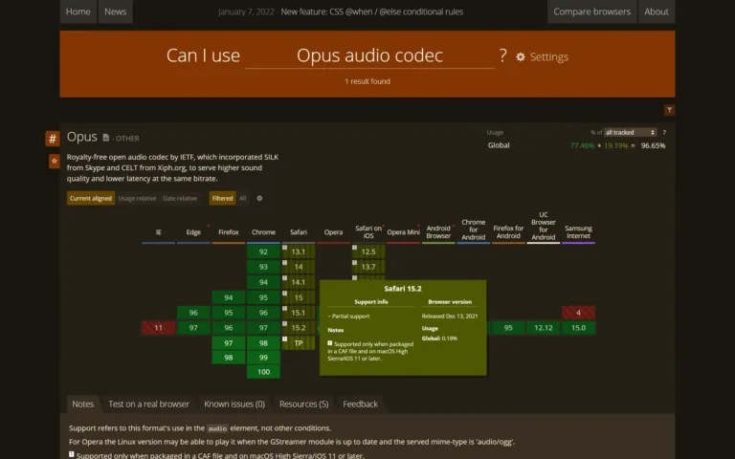Click note marker on Safari on iOS 12.5
The image size is (735, 459).
coord(354,248)
